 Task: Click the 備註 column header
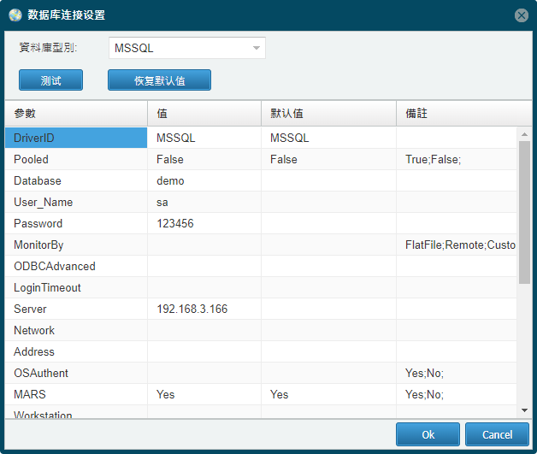(463, 114)
